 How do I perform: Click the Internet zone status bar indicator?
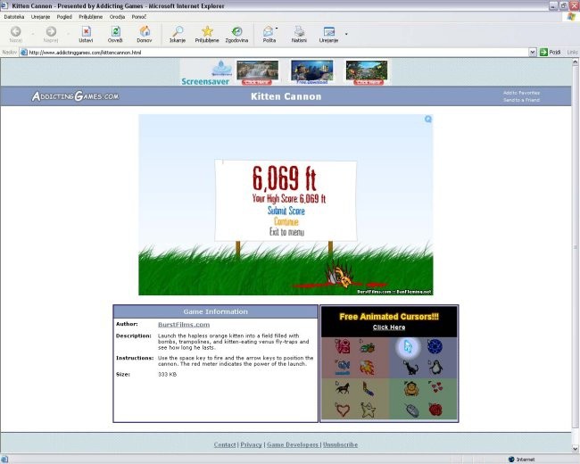(522, 460)
